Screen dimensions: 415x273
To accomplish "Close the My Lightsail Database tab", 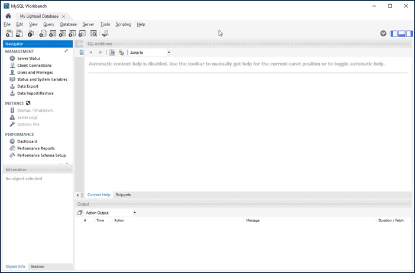I will pyautogui.click(x=63, y=16).
